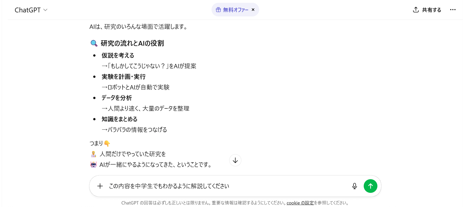Click the pointing hand emoji after つまり
The width and height of the screenshot is (463, 207).
click(107, 144)
